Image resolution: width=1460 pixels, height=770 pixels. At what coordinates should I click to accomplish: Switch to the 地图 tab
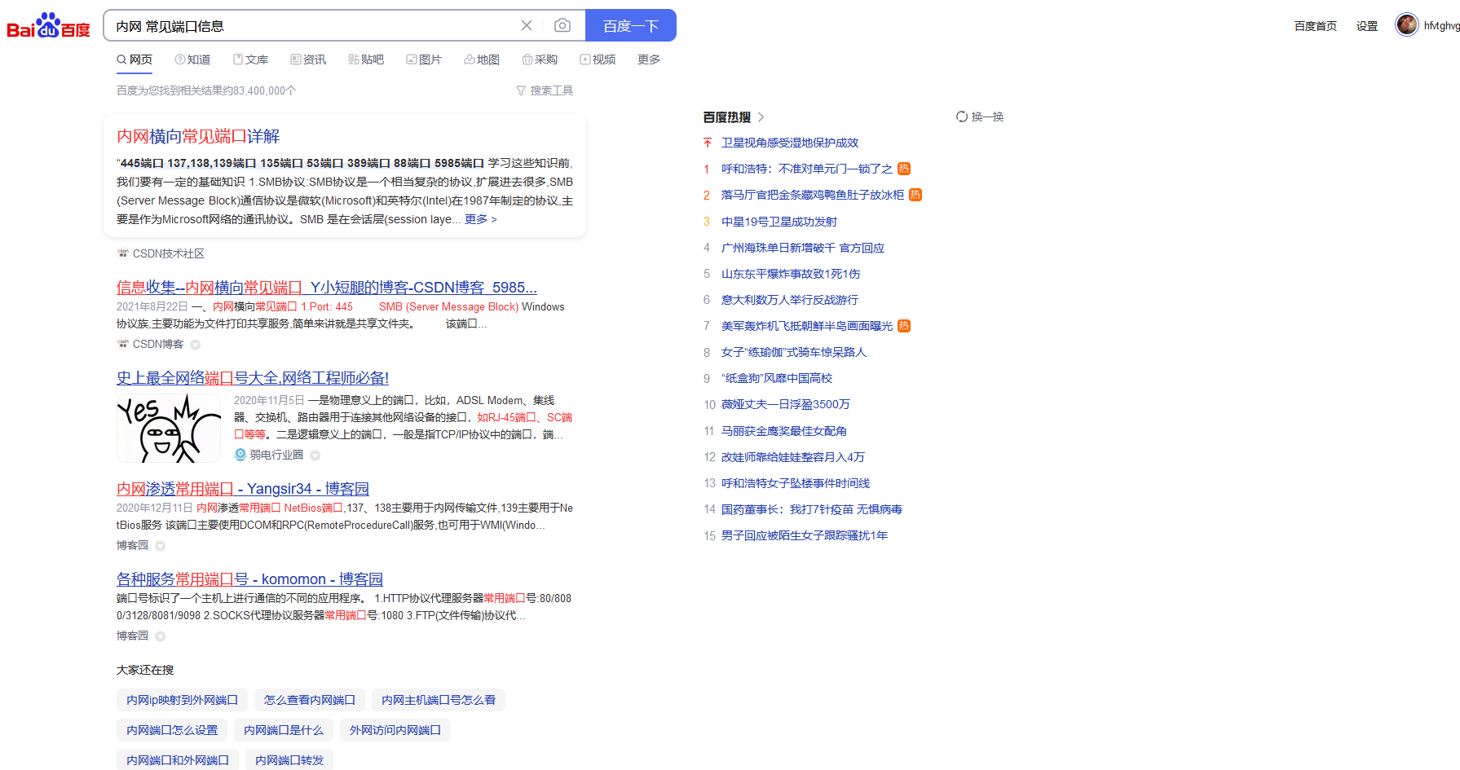482,59
